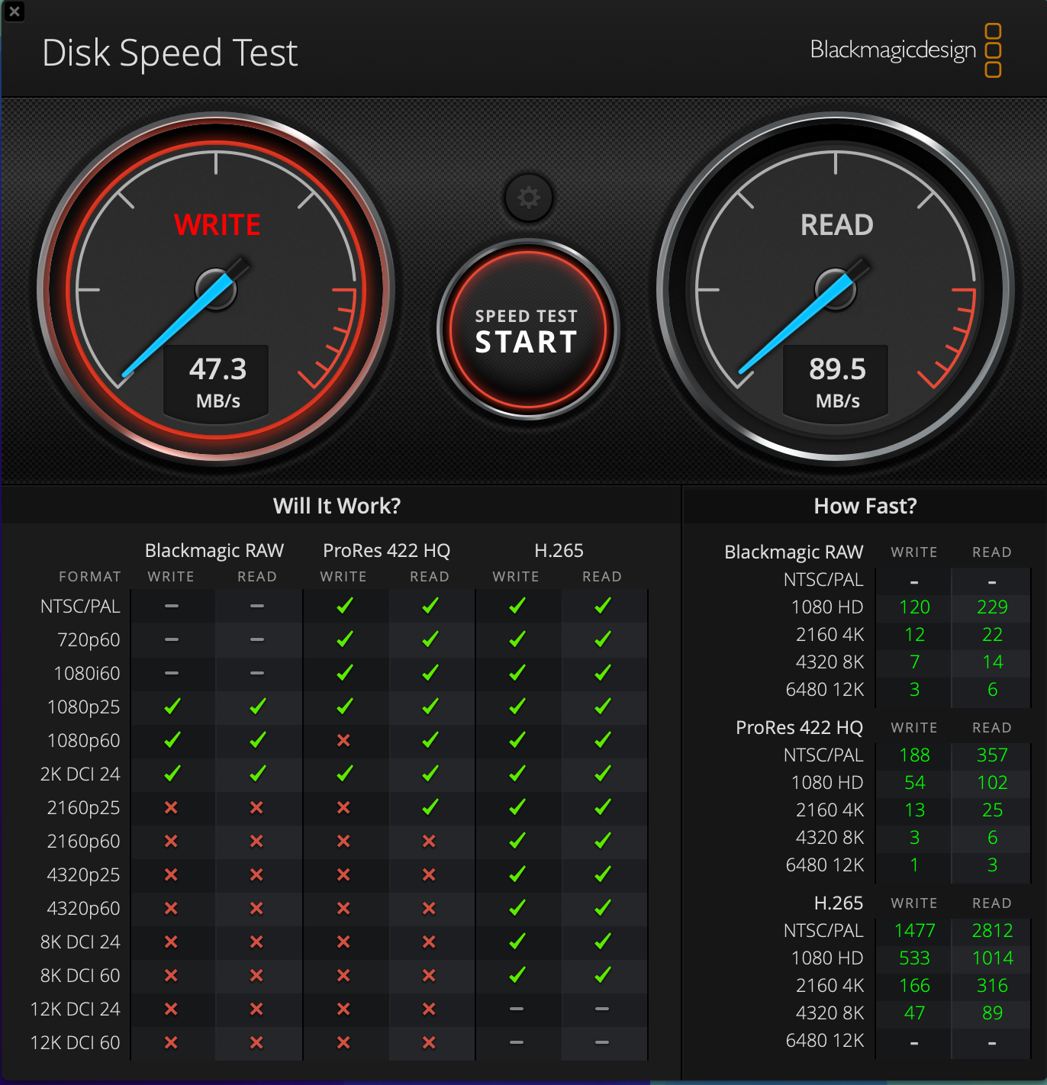Click the "8K DCI 24" format row label

(80, 942)
